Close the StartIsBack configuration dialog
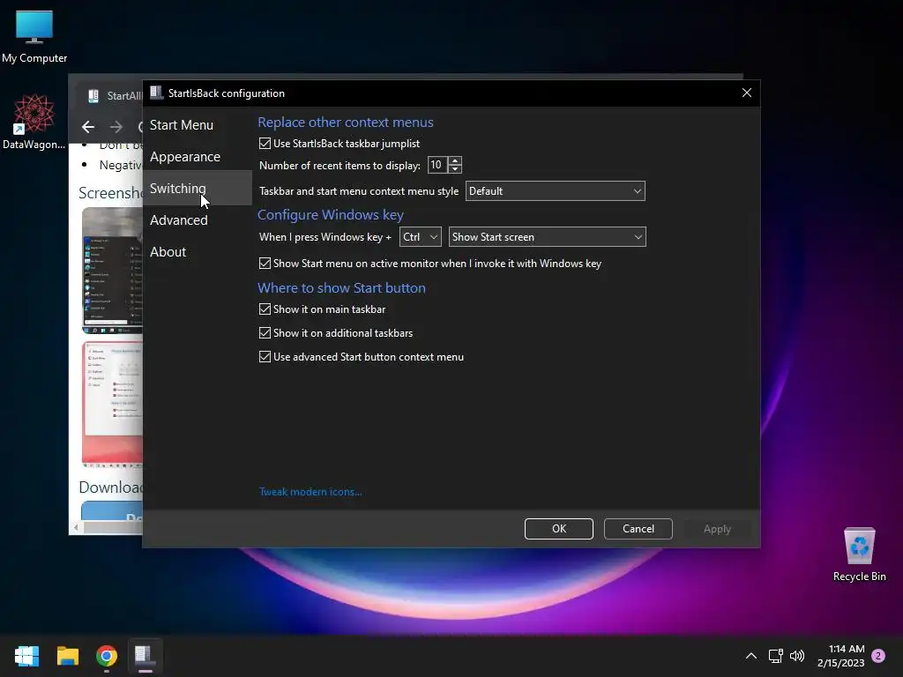 pos(746,93)
